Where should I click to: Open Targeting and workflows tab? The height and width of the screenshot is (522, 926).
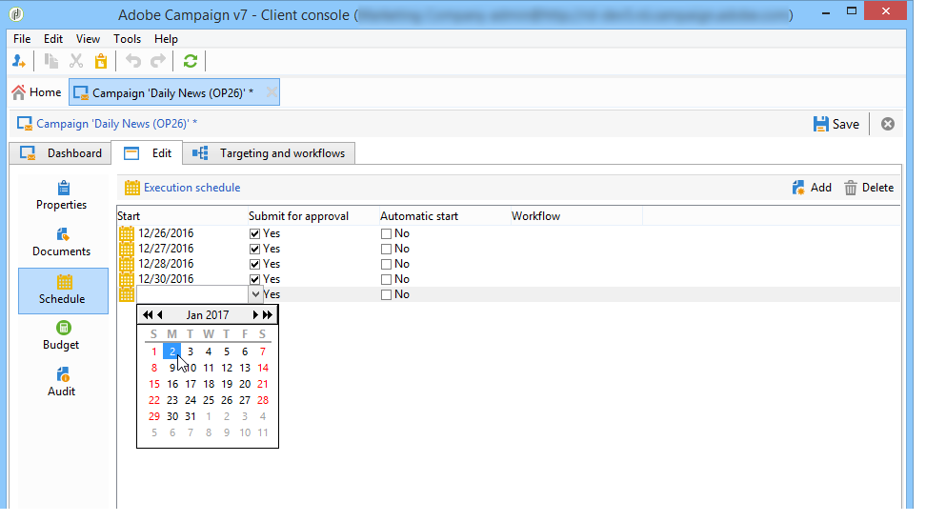point(269,153)
